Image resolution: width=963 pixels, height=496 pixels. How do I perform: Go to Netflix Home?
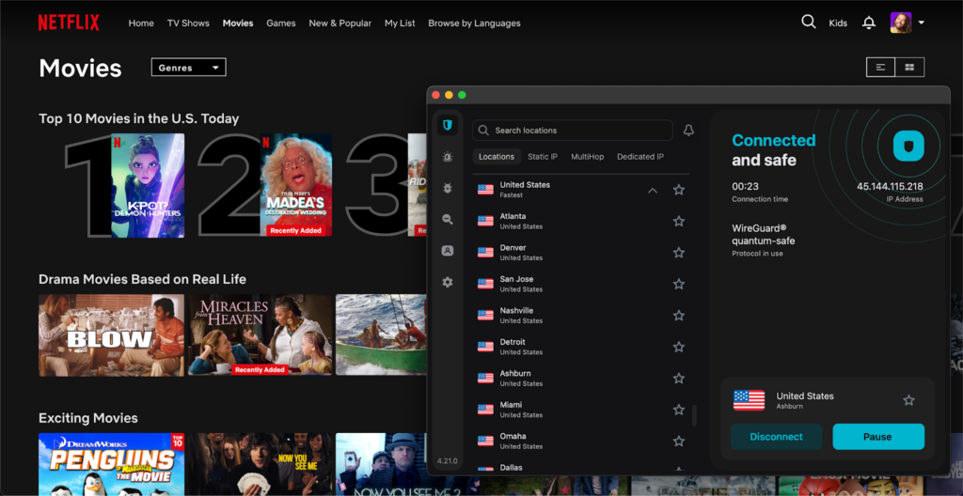pos(141,23)
